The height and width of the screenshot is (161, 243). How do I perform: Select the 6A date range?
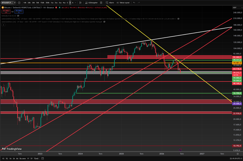(x=17, y=158)
